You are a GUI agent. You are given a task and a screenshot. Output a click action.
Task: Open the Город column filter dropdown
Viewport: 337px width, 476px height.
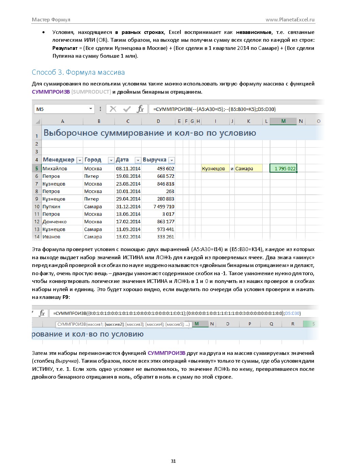click(x=111, y=160)
